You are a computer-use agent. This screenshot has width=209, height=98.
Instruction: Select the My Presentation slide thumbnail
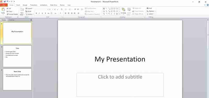pyautogui.click(x=17, y=33)
